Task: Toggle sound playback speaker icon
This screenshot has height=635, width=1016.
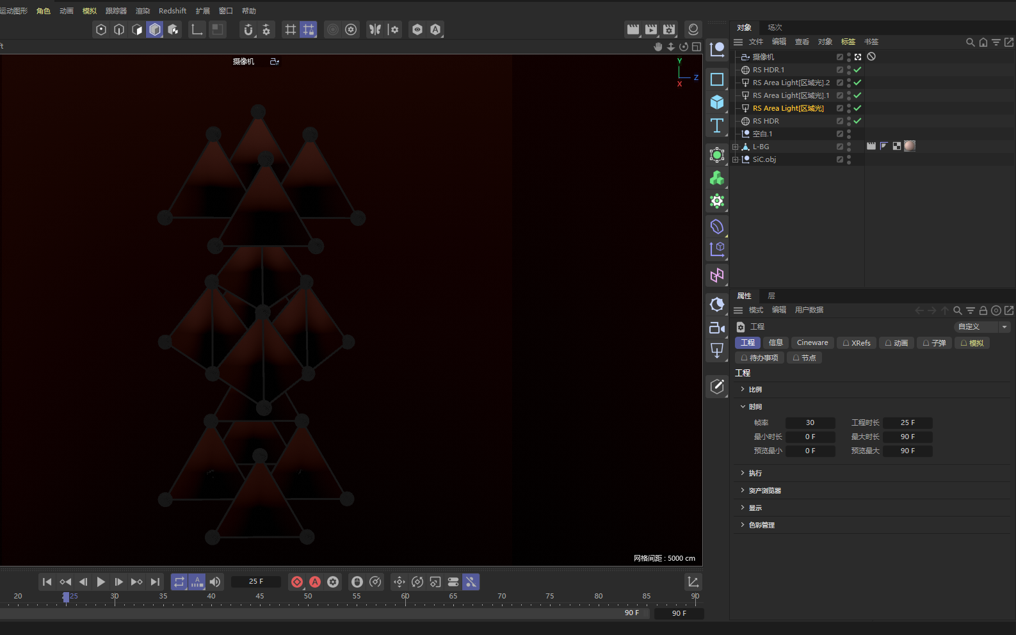Action: [215, 582]
